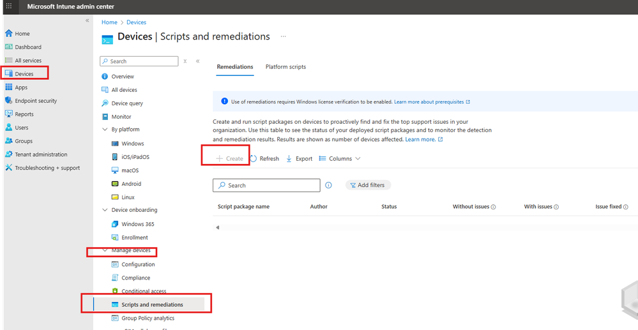The image size is (638, 330).
Task: Click the Export button
Action: [300, 159]
